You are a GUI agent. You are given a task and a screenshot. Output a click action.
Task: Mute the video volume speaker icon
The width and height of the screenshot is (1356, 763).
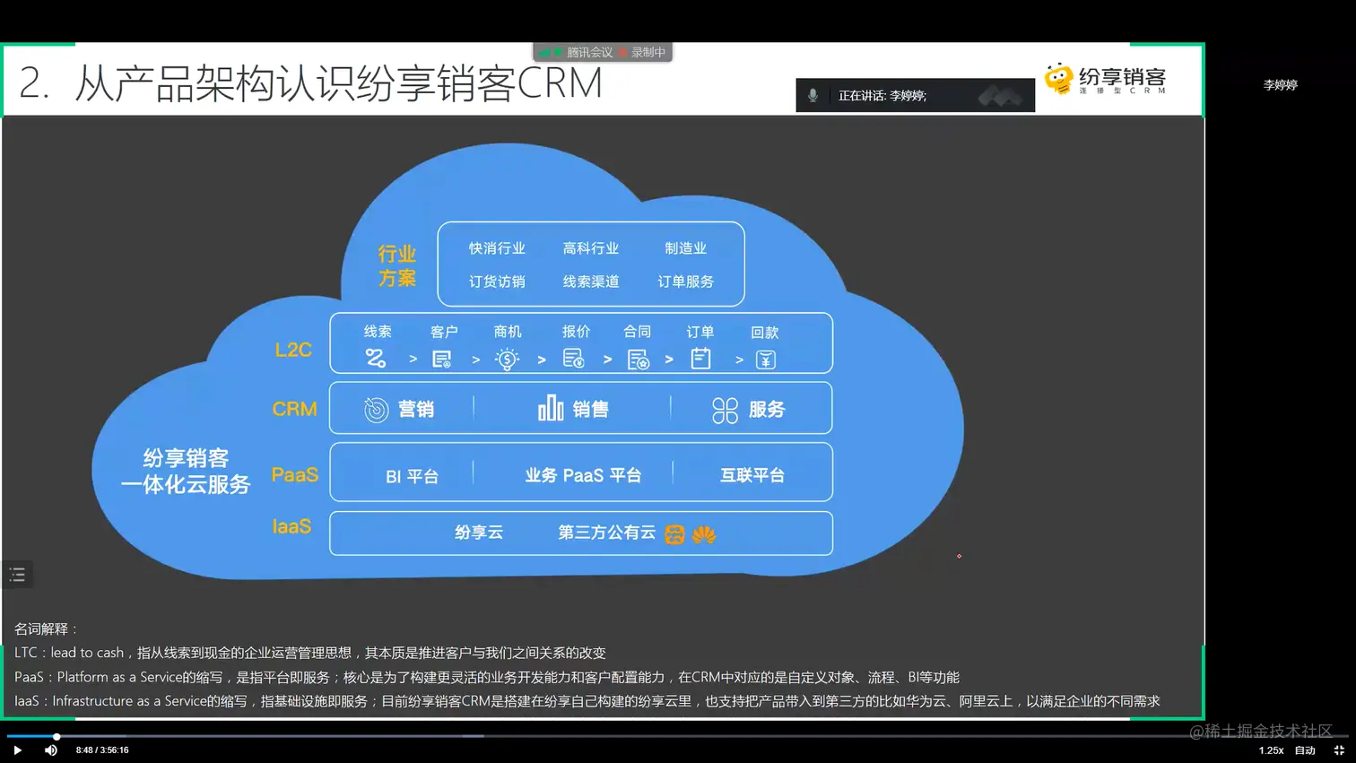coord(51,750)
